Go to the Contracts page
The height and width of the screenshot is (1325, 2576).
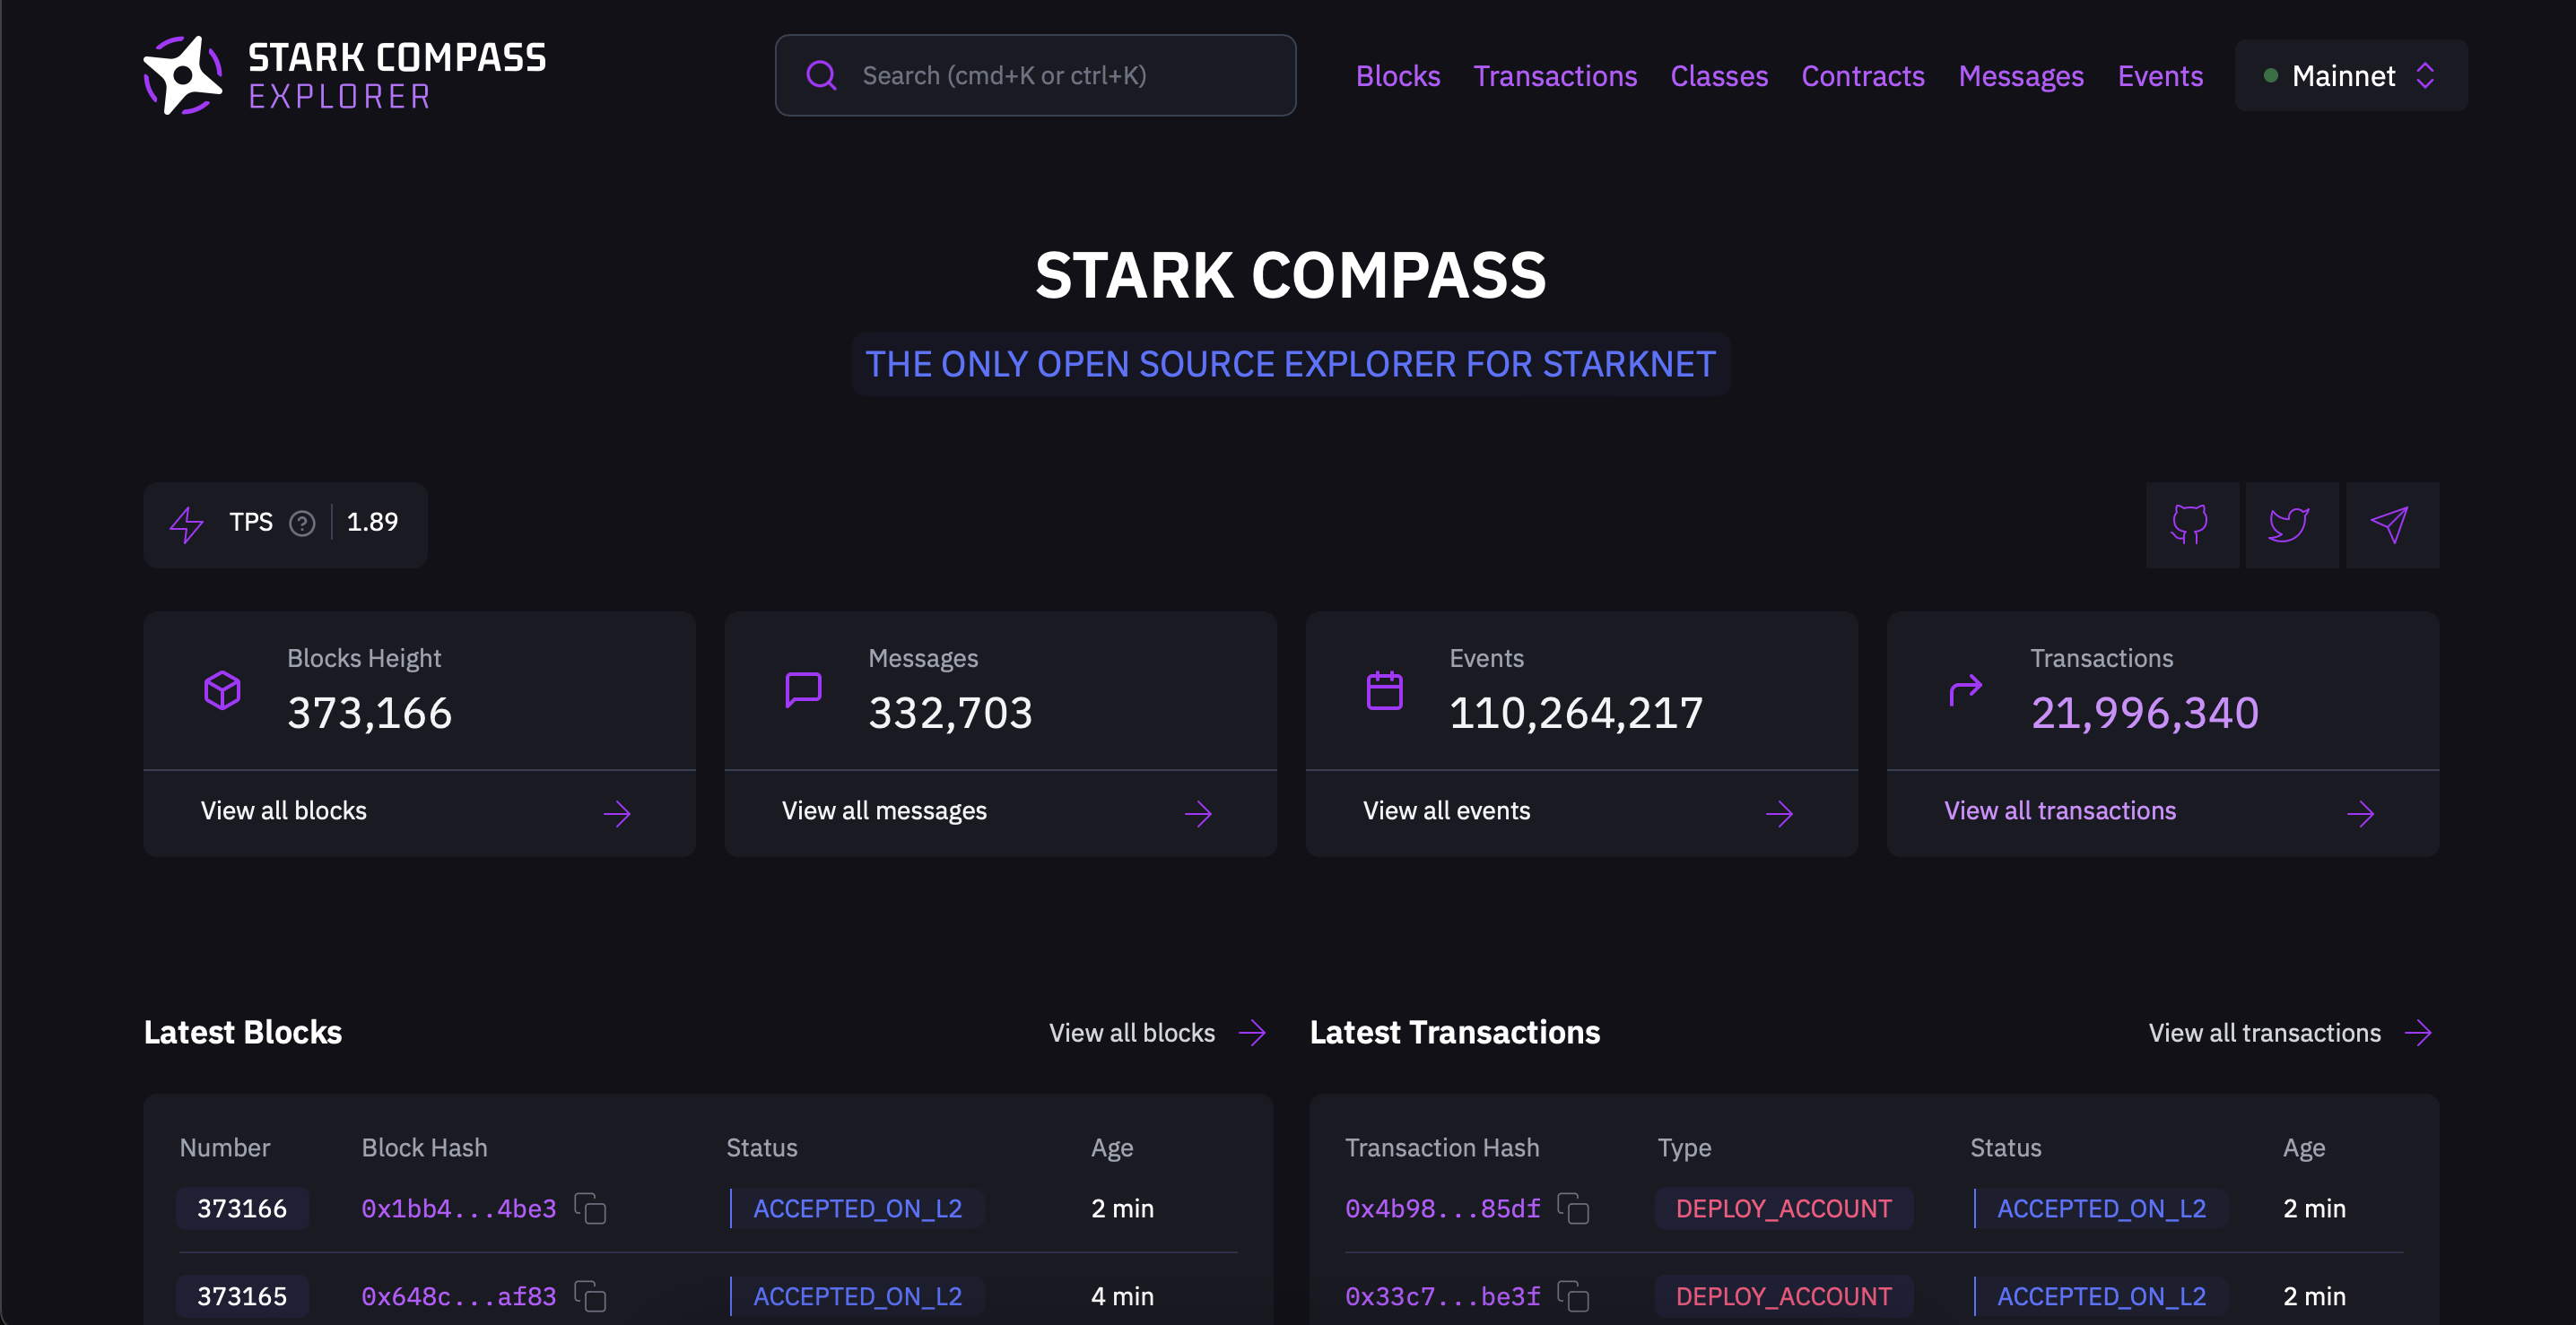pyautogui.click(x=1862, y=76)
